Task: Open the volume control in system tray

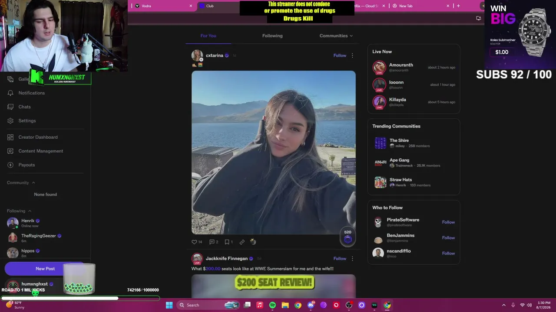Action: pos(530,305)
